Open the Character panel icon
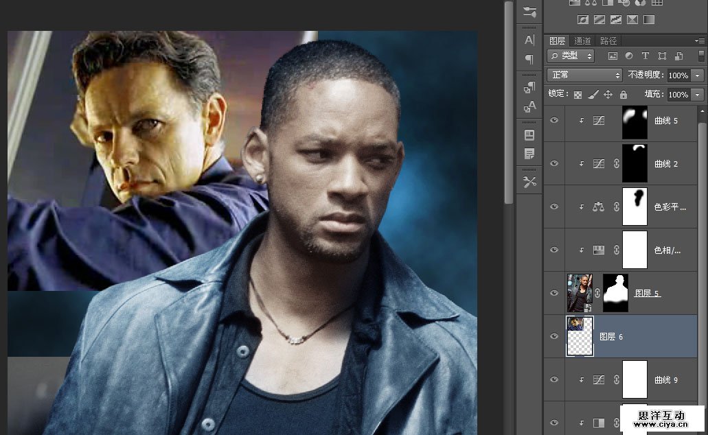Screen dimensions: 708x435 (529, 40)
